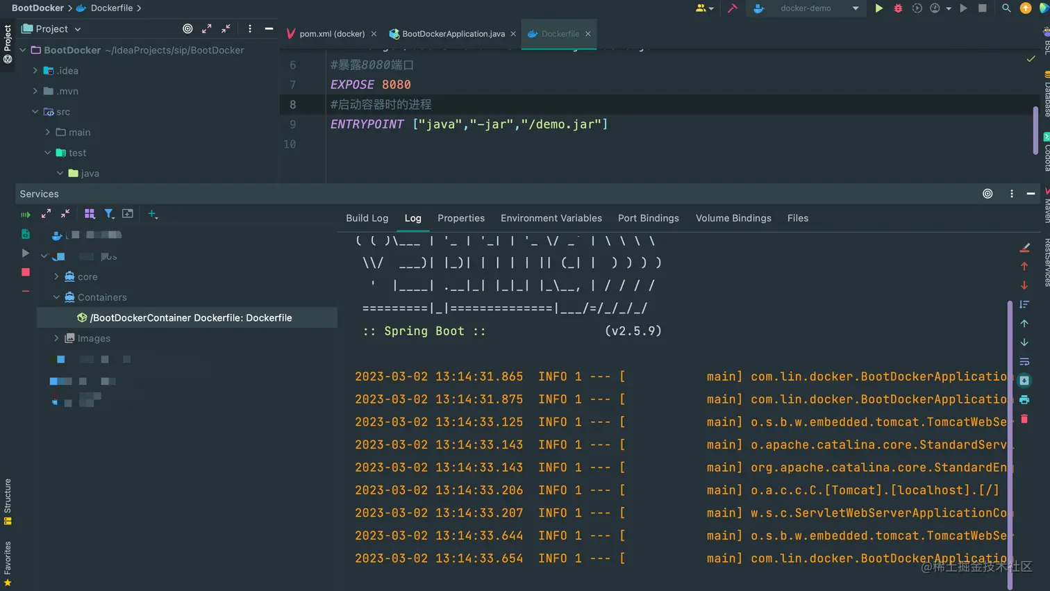This screenshot has width=1050, height=591.
Task: Select the java folder under test
Action: point(83,173)
